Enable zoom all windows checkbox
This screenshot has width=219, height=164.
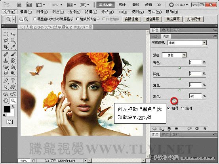point(78,19)
